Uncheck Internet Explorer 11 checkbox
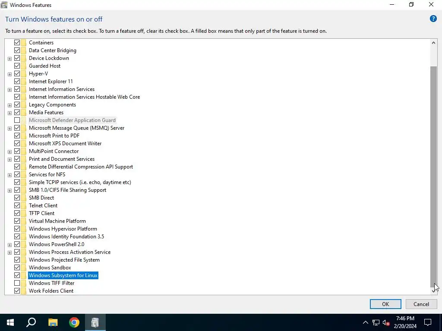Viewport: 442px width, 331px height. 17,81
